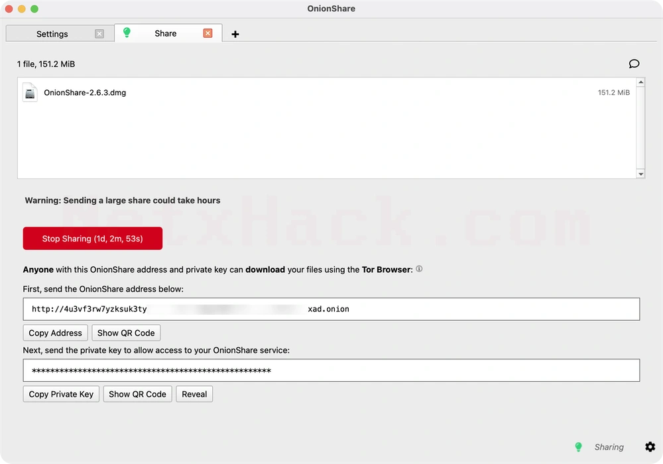This screenshot has height=464, width=663.
Task: Click the info icon beside Tor Browser
Action: click(419, 268)
